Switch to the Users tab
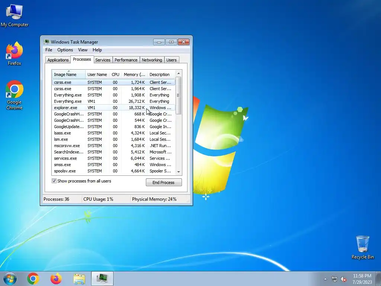This screenshot has height=286, width=381. (x=172, y=60)
